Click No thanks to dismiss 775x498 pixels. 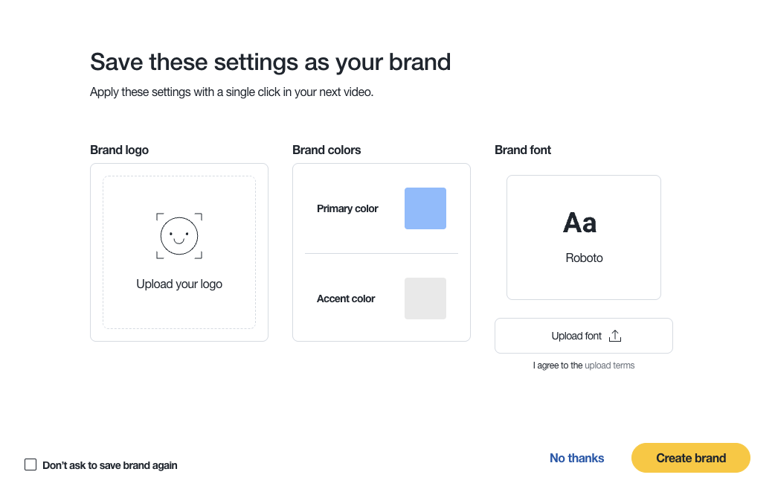pos(576,458)
